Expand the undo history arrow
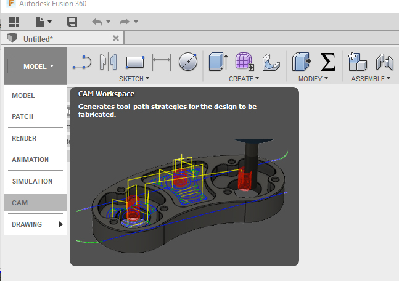Image resolution: width=399 pixels, height=281 pixels. pos(108,22)
